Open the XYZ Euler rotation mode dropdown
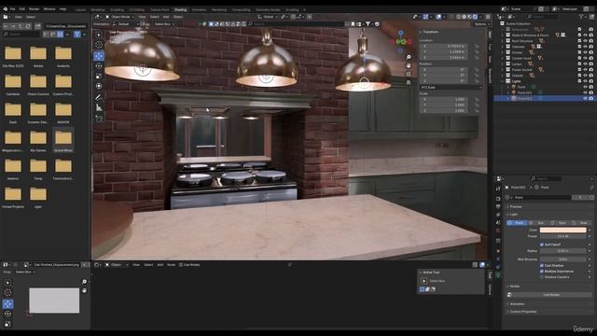597x336 pixels. pos(451,87)
